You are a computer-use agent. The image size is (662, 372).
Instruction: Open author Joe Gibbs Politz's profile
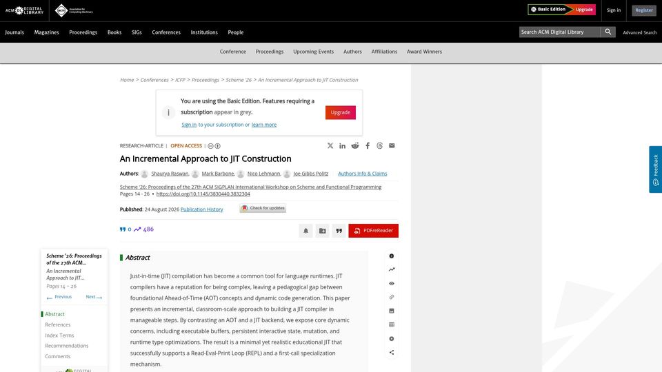[x=311, y=174]
